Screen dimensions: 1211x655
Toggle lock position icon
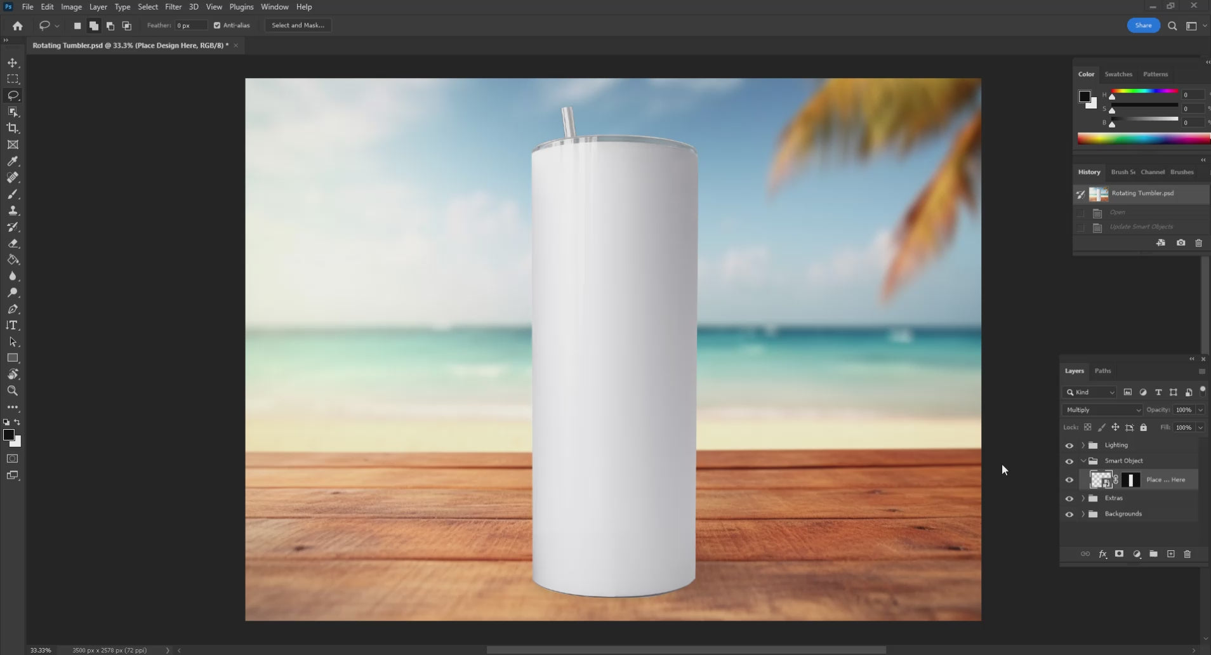click(x=1115, y=428)
